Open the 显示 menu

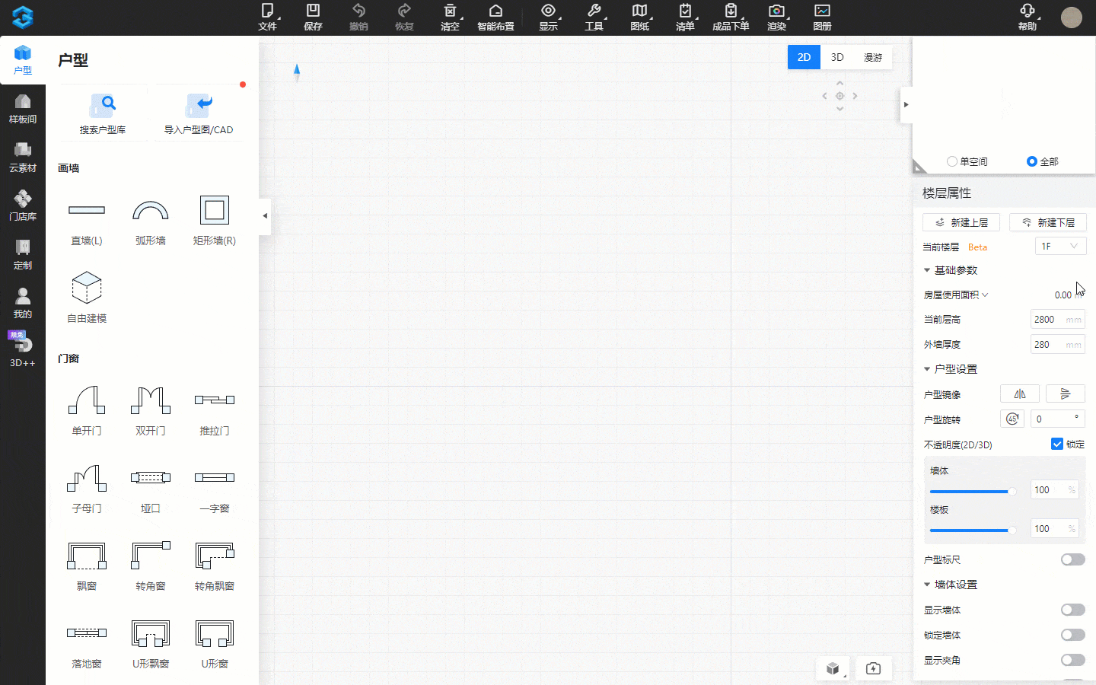click(549, 17)
